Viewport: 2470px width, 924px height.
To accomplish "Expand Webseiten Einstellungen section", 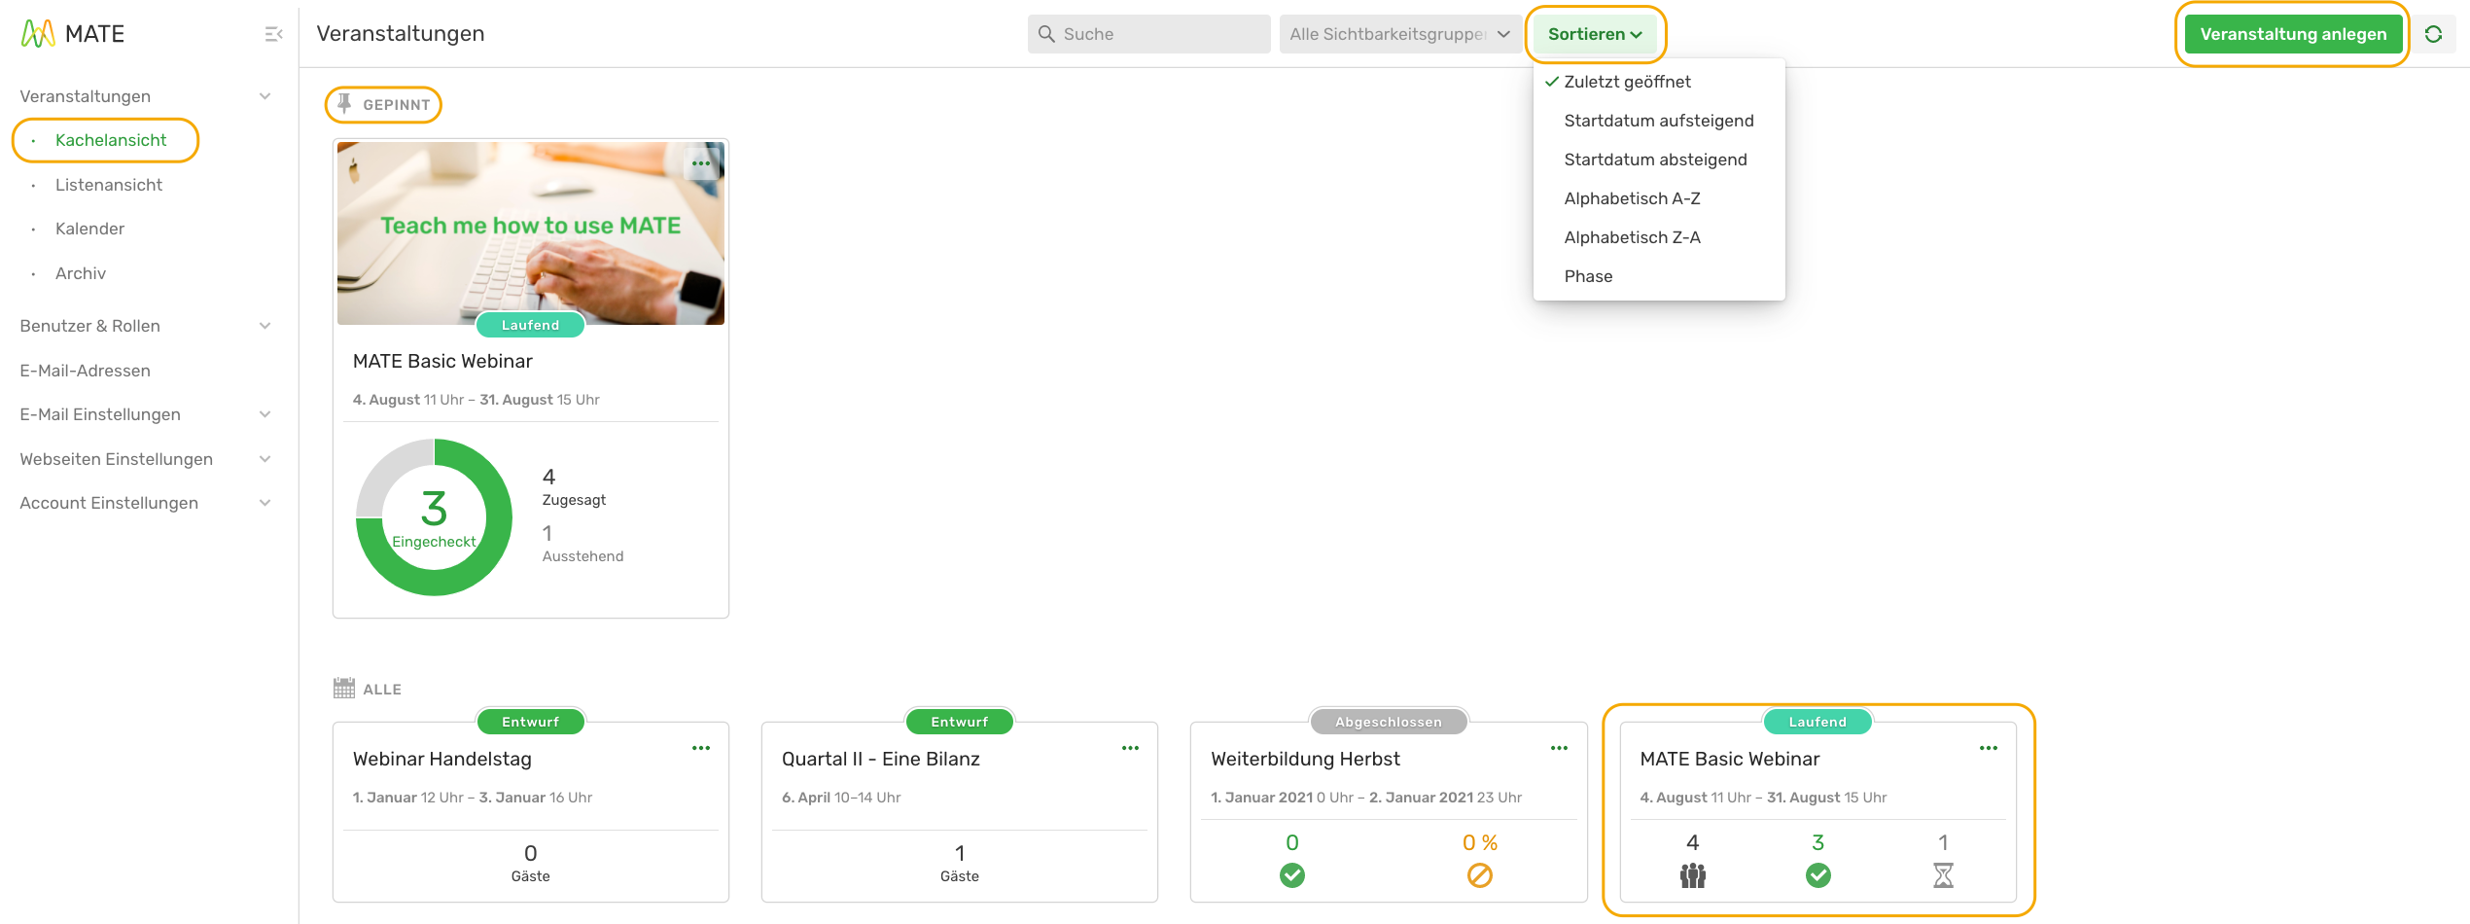I will click(x=265, y=459).
